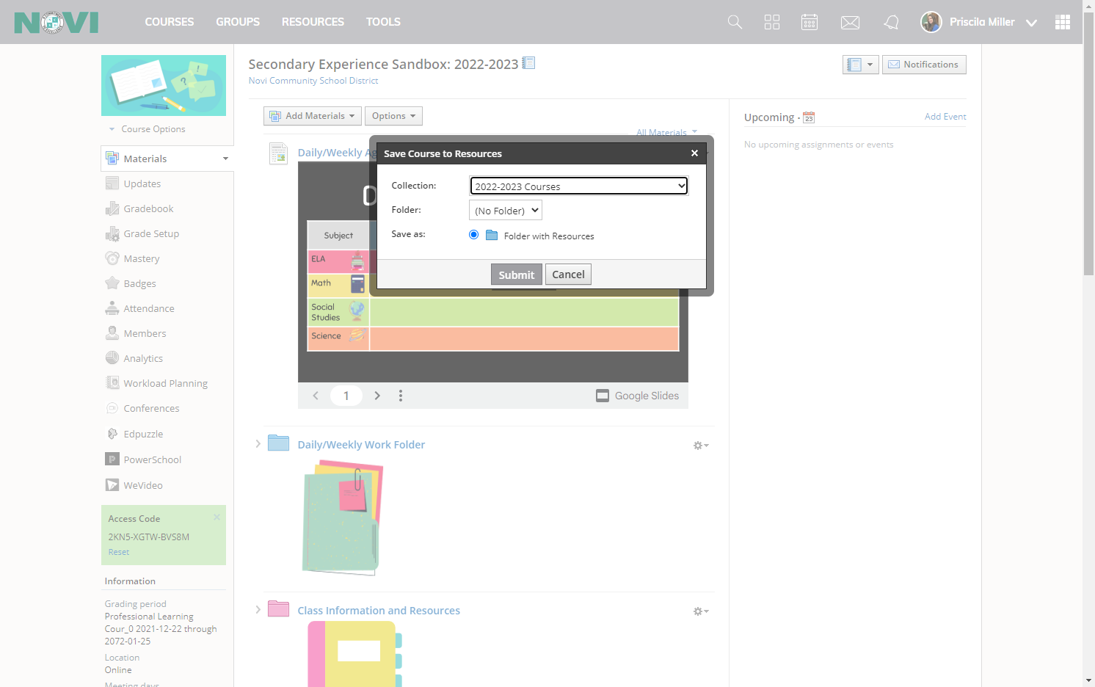Image resolution: width=1095 pixels, height=687 pixels.
Task: Open gear menu for Daily/Weekly Work Folder
Action: coord(701,446)
